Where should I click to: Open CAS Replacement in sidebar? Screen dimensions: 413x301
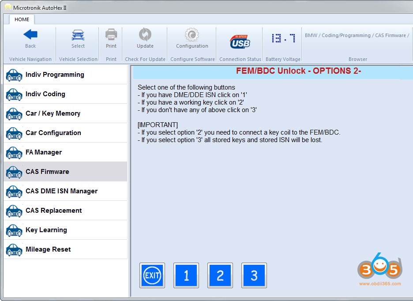click(66, 211)
